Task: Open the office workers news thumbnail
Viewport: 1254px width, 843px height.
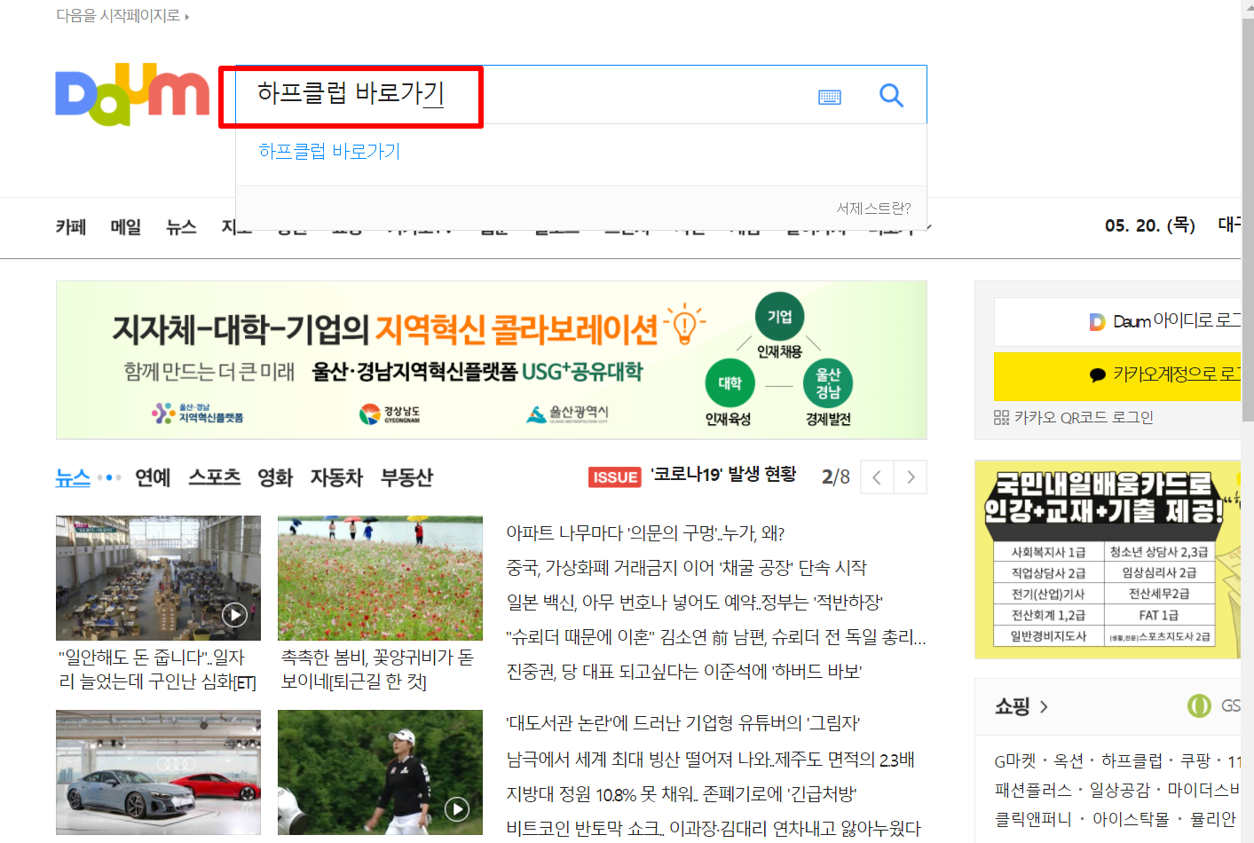Action: tap(158, 578)
